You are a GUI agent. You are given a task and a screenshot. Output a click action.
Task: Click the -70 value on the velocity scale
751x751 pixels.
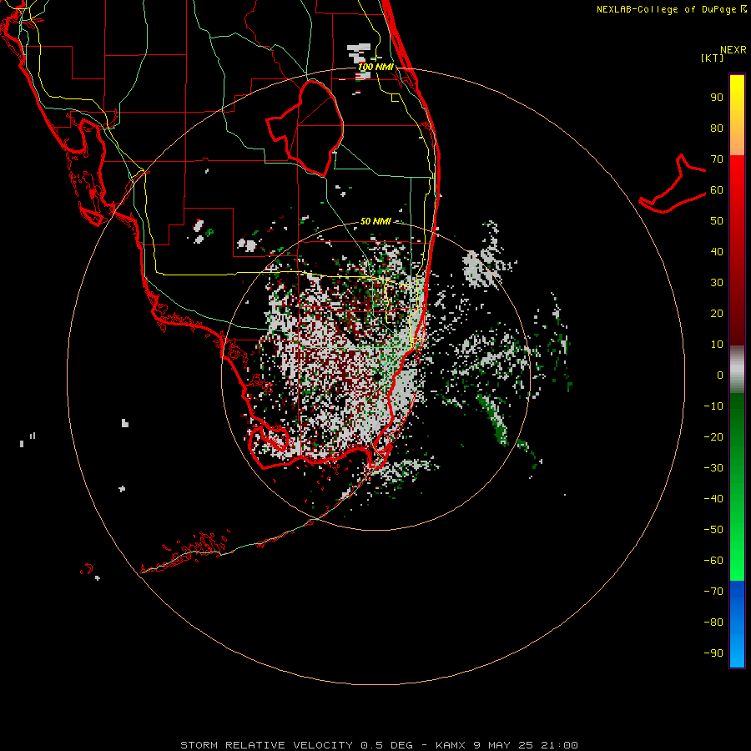click(x=713, y=592)
